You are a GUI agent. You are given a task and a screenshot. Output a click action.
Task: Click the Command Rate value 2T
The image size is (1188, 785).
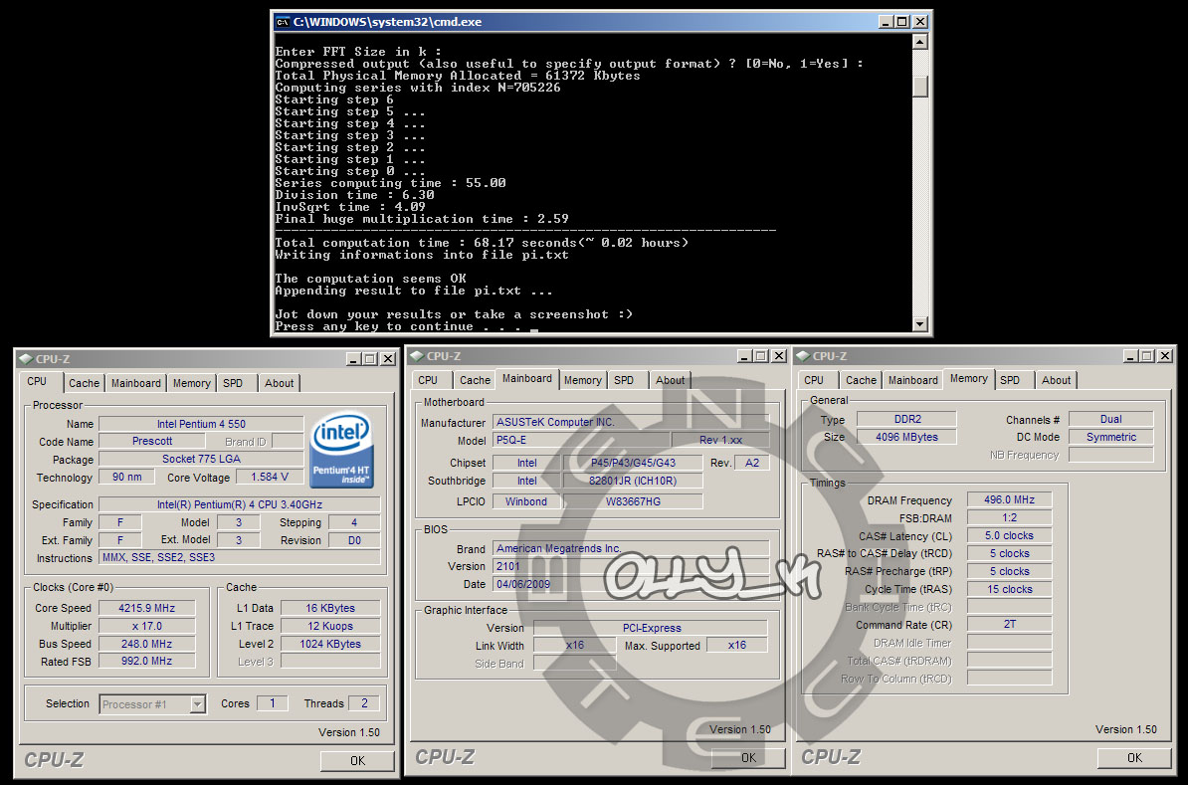(1009, 625)
